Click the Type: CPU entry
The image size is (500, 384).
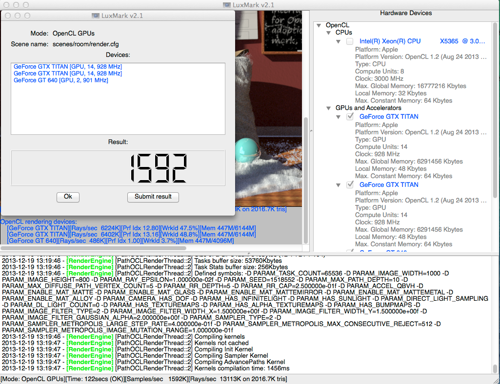pos(370,64)
